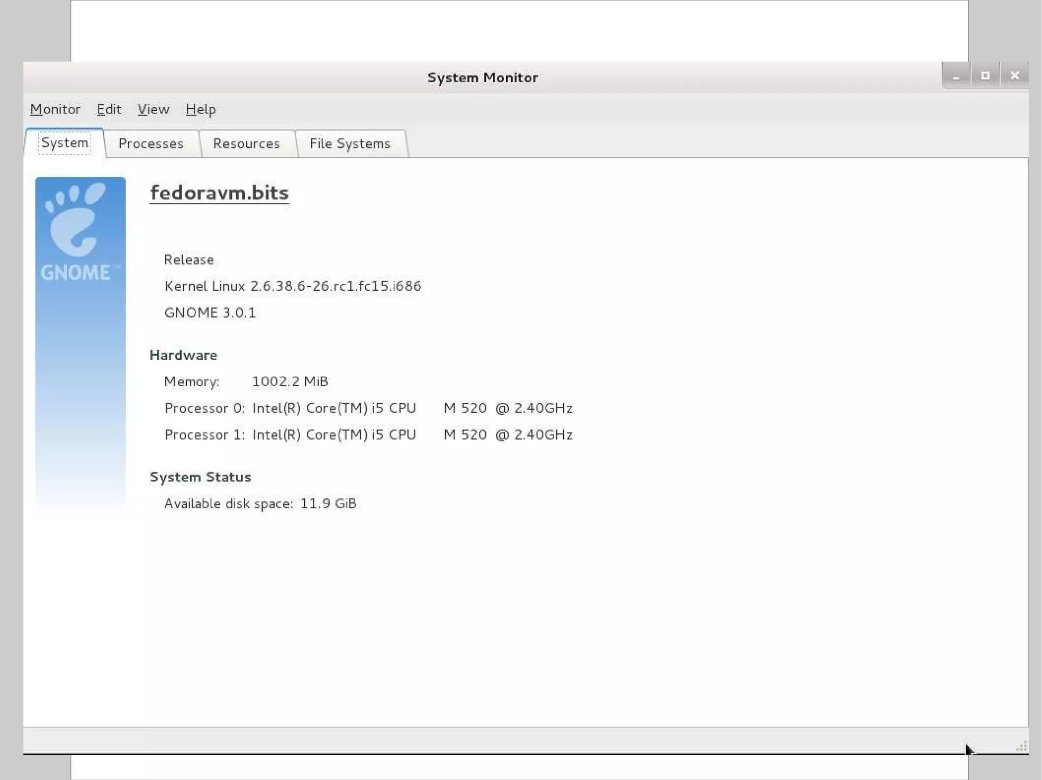Screen dimensions: 1042x780
Task: Open the Edit menu
Action: [x=109, y=109]
